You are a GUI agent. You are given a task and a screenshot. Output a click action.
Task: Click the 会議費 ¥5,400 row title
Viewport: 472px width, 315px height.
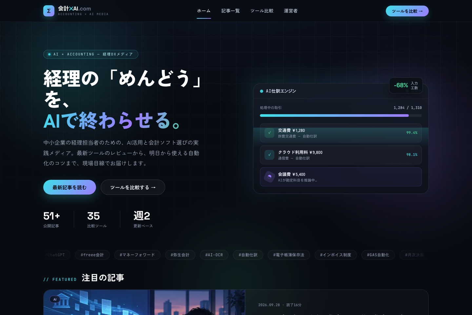click(x=292, y=175)
